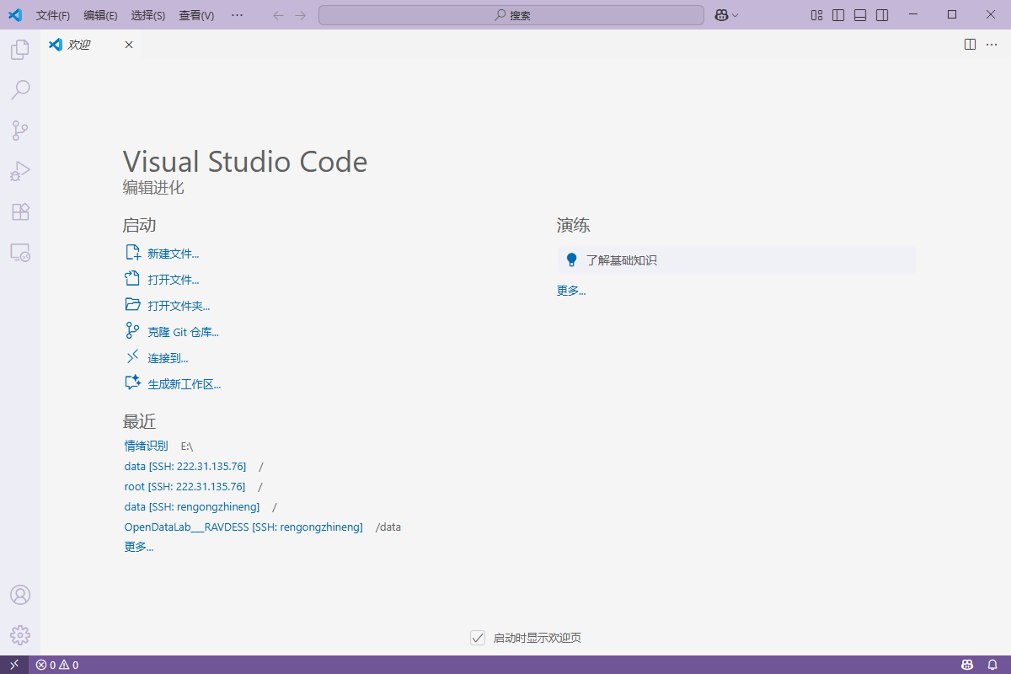Click the new file icon beside 新建文件
Screen dimensions: 1011x674
(x=132, y=253)
